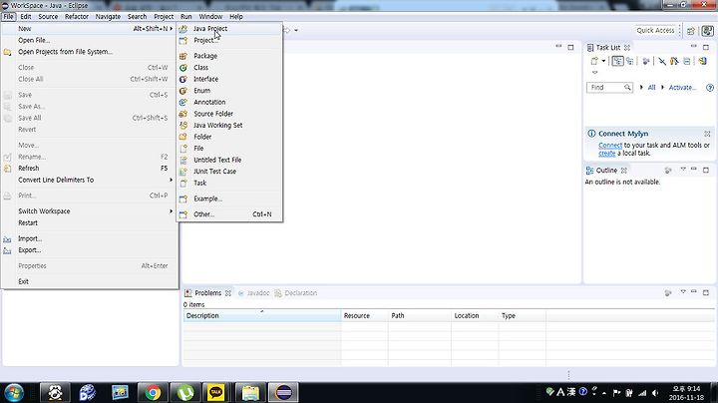The width and height of the screenshot is (718, 403).
Task: Expand the All working set arrow
Action: pyautogui.click(x=641, y=87)
